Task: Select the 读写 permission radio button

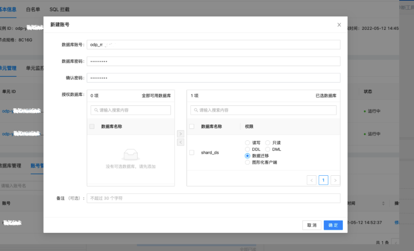Action: [x=248, y=143]
